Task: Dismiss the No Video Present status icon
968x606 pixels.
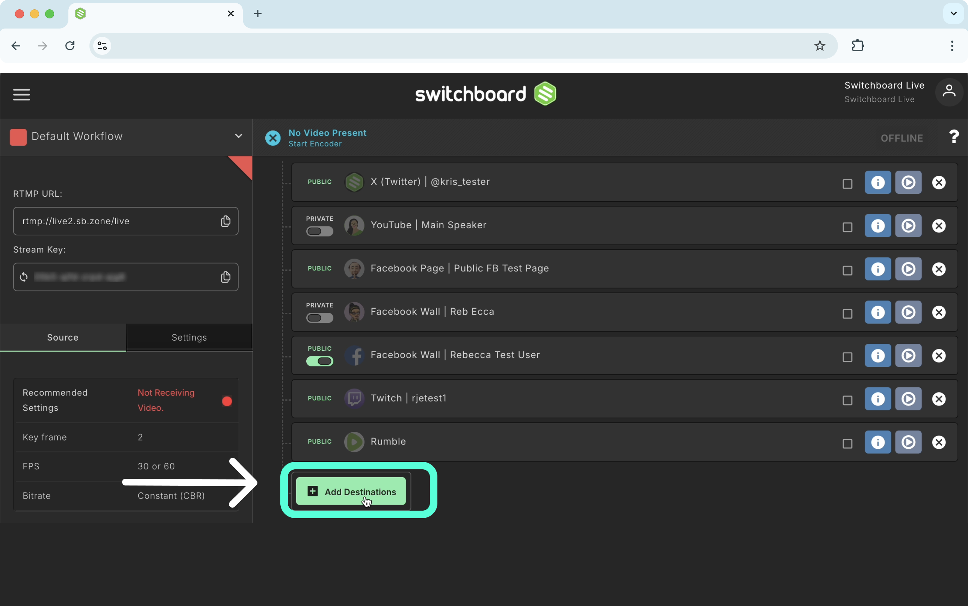Action: tap(273, 138)
